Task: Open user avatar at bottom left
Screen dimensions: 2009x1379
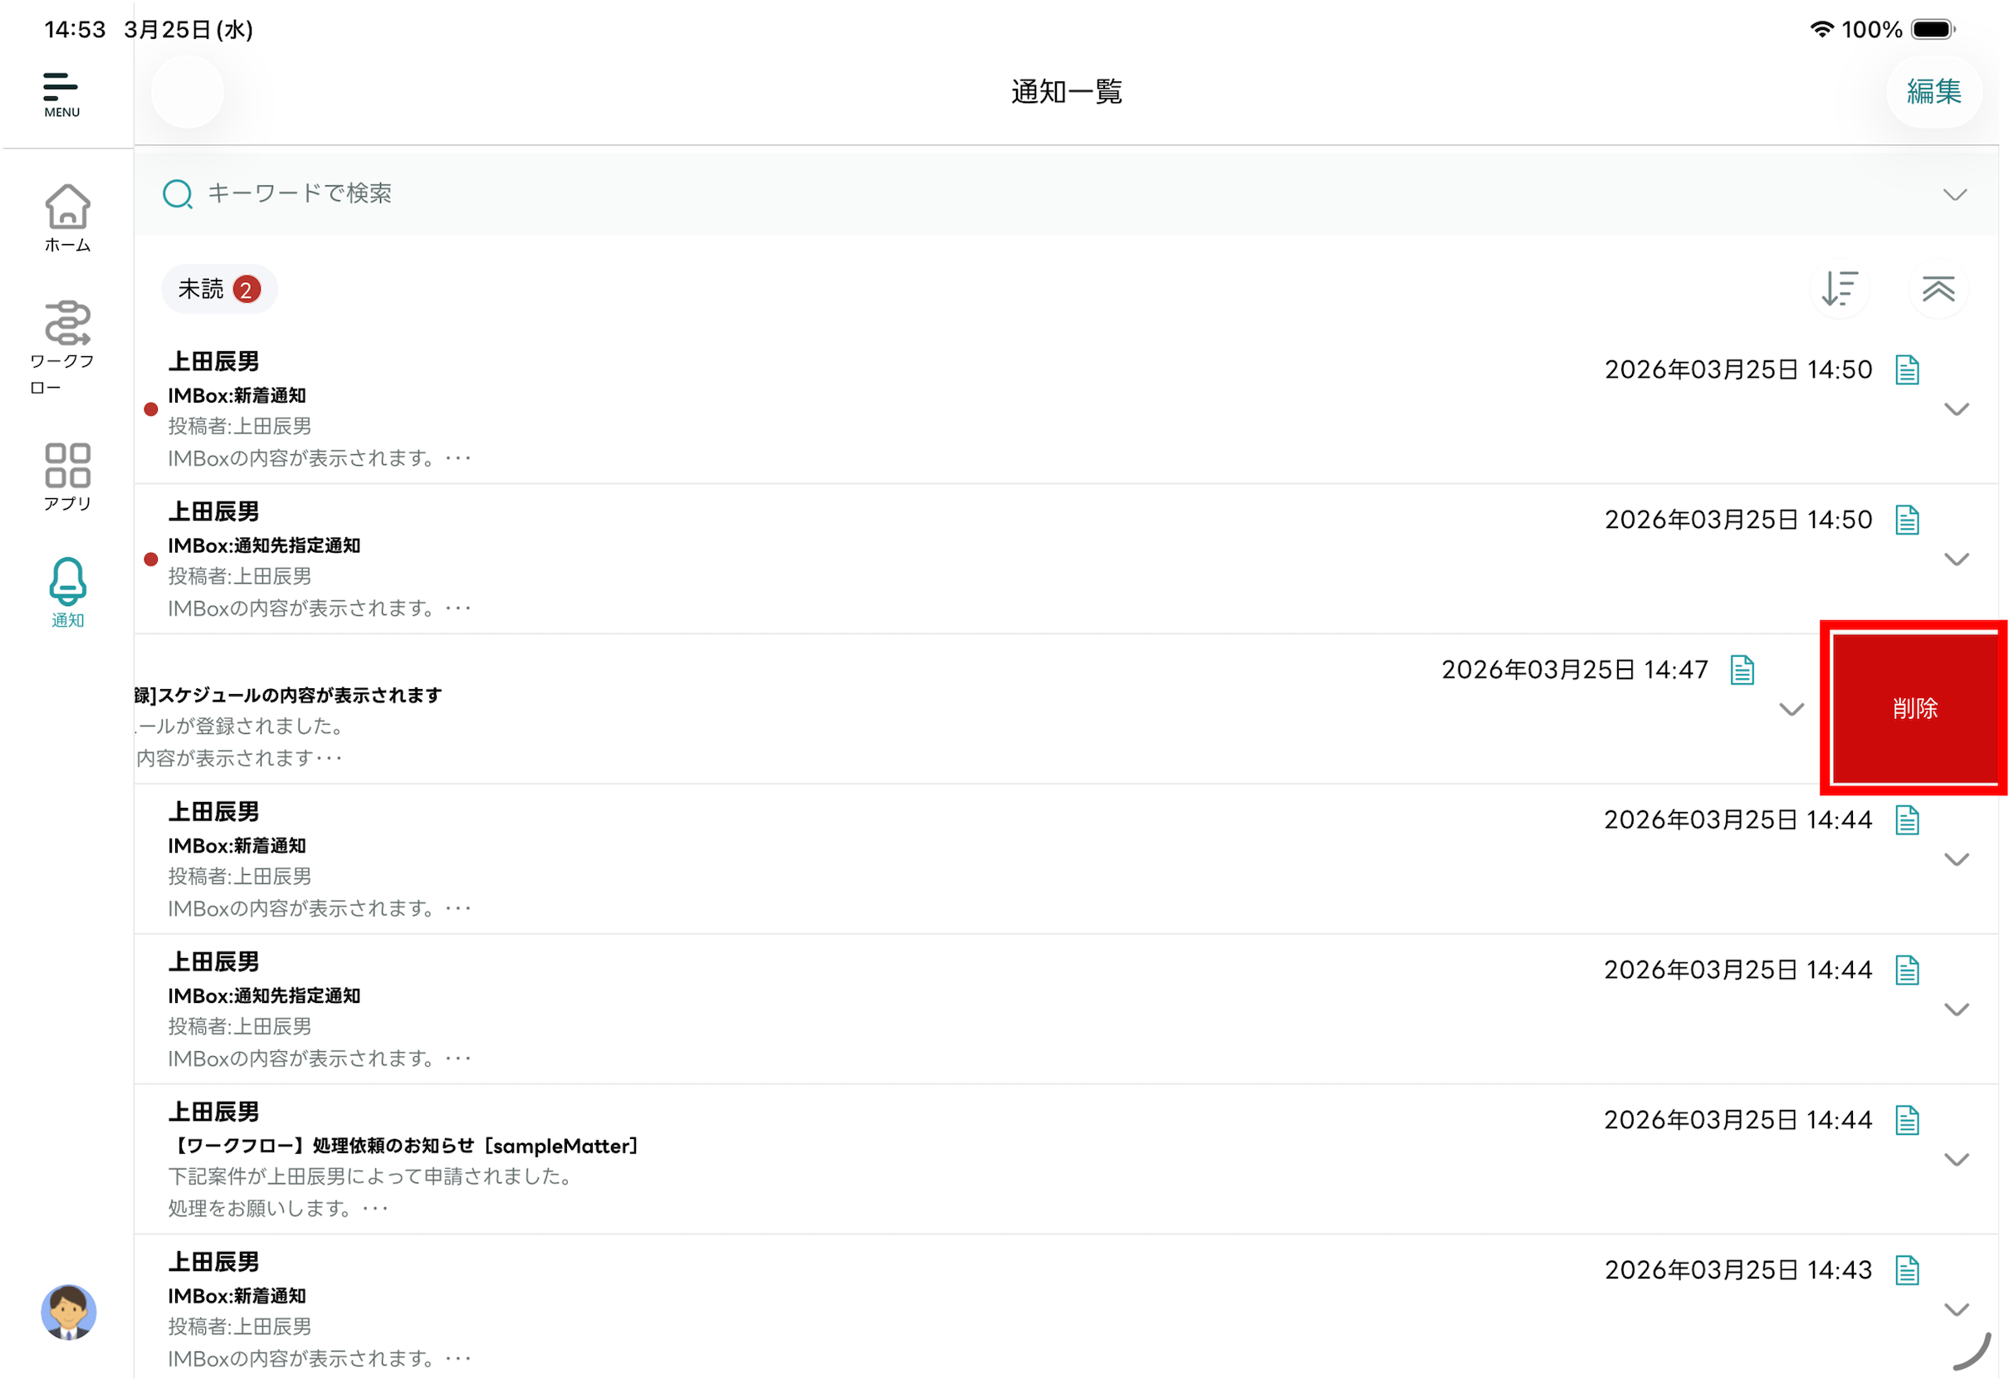Action: coord(68,1312)
